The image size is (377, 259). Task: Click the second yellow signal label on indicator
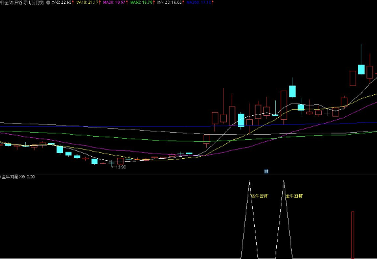[x=294, y=196]
